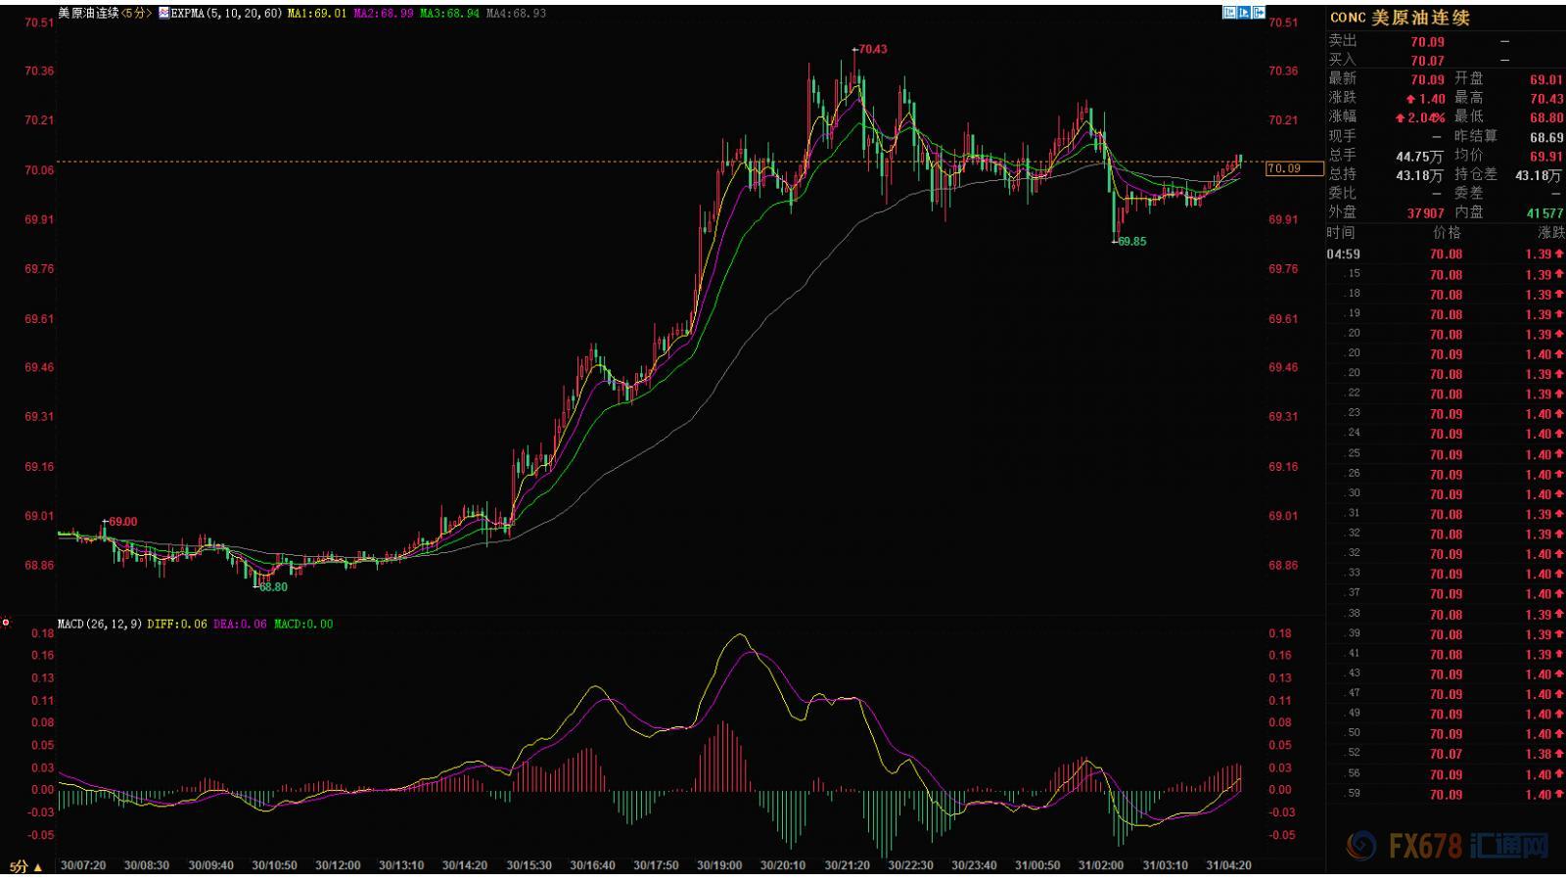Click the red dot marker beside MACD
1566x881 pixels.
coord(6,623)
